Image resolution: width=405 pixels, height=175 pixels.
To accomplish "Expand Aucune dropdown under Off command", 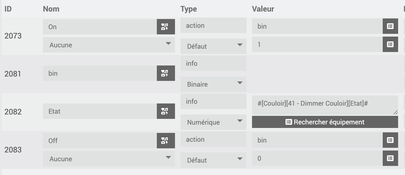I will click(109, 159).
